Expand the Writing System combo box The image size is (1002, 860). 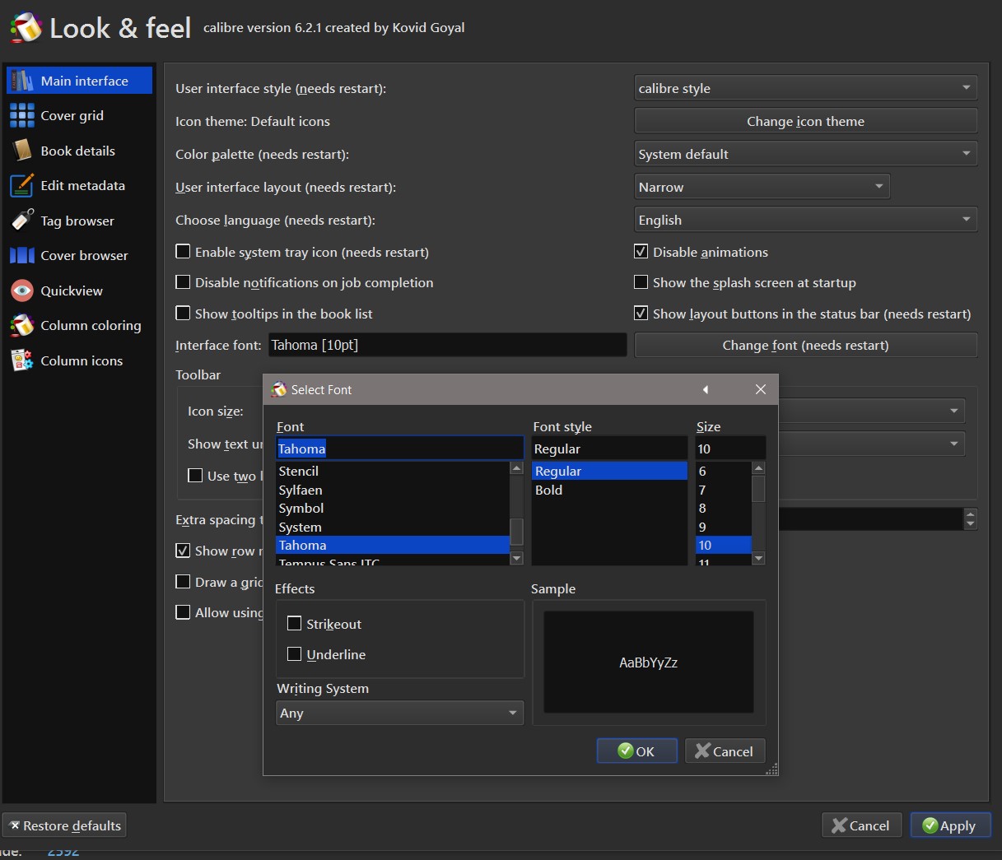399,713
